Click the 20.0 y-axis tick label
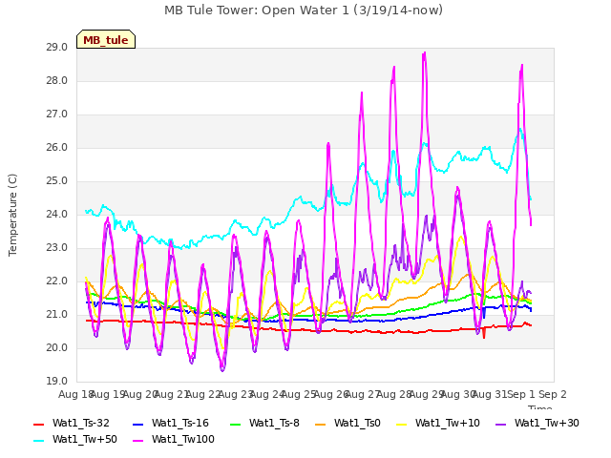 (x=57, y=348)
